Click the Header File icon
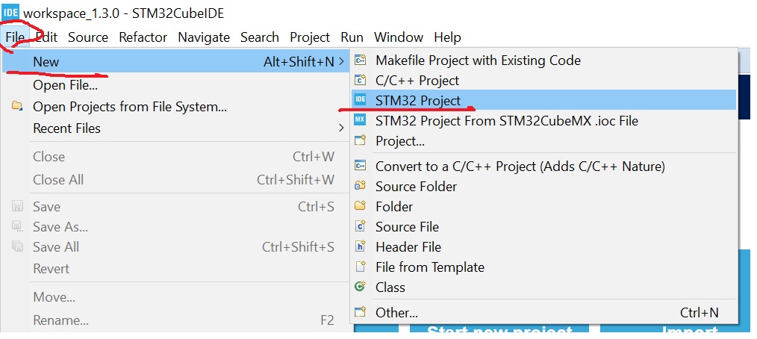Screen dimensions: 757x339 coord(361,246)
